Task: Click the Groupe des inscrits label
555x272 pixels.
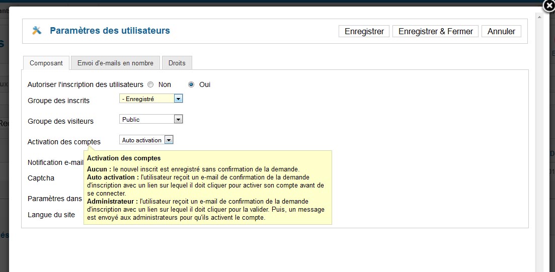Action: tap(59, 101)
